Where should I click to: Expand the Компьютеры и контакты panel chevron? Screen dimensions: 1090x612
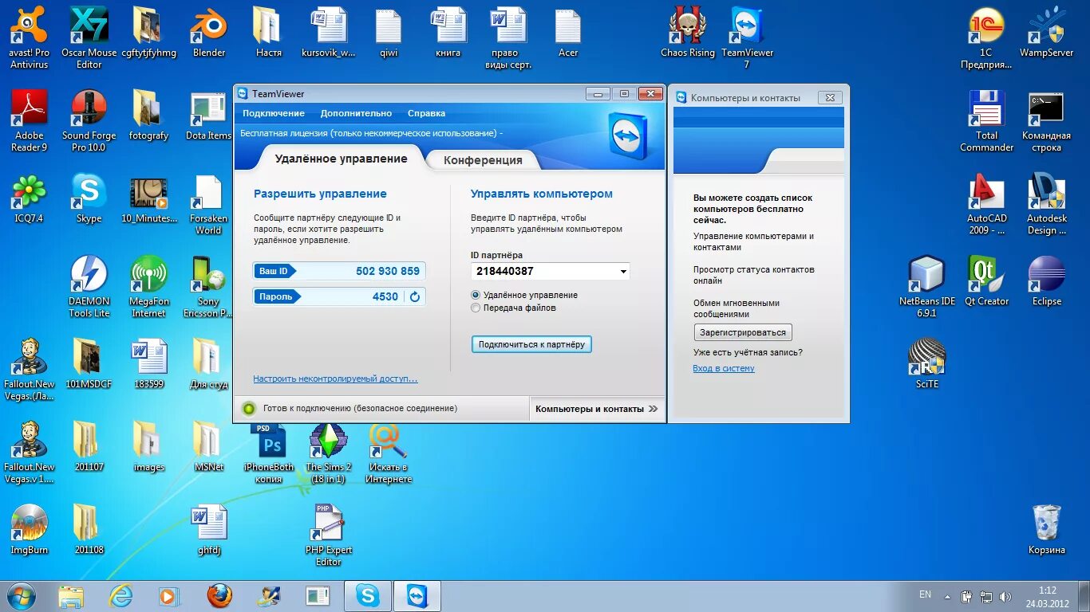pos(653,409)
